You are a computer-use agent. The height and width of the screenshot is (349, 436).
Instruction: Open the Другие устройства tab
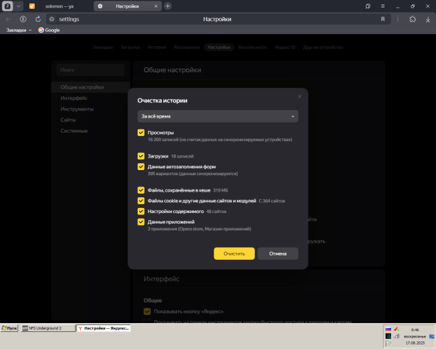323,47
